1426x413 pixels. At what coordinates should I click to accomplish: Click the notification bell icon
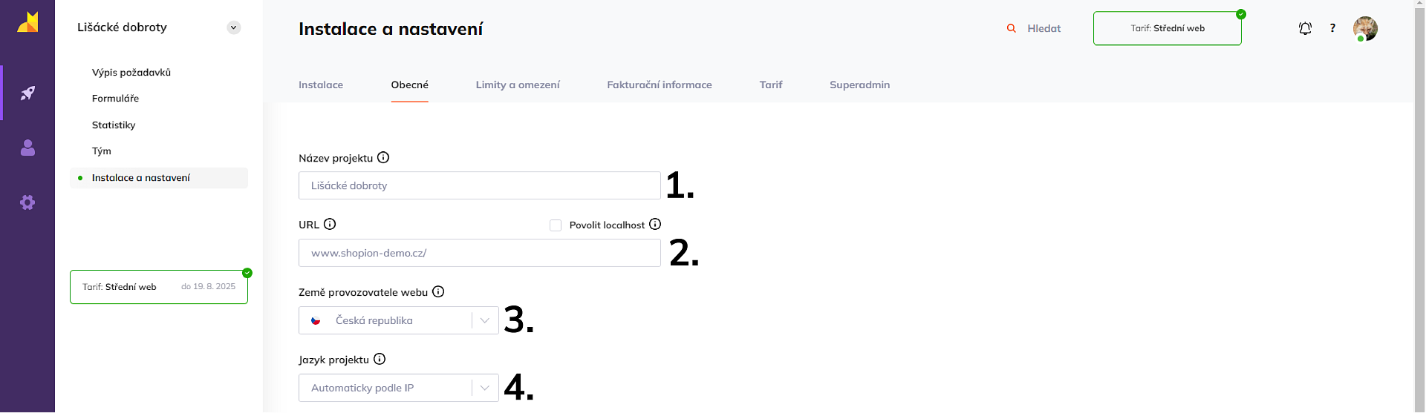[1305, 28]
